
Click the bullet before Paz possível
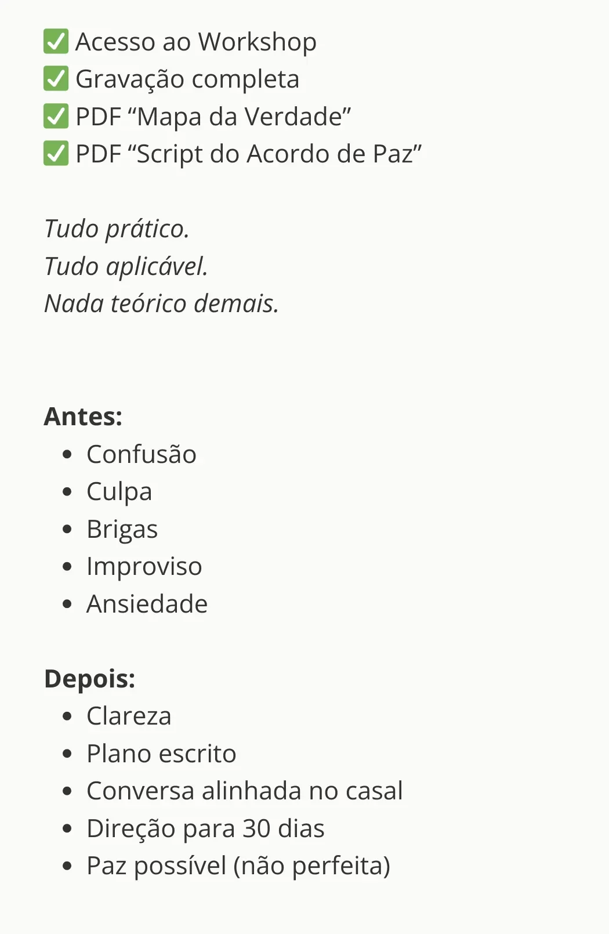pos(67,866)
